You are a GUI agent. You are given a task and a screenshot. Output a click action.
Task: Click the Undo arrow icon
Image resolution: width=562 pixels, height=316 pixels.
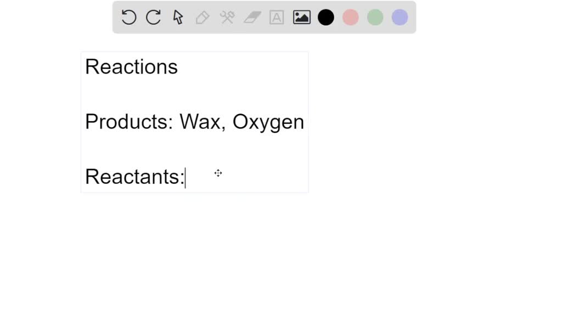(128, 17)
